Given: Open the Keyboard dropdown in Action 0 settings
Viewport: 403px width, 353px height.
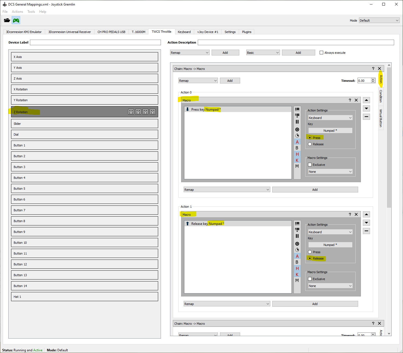Looking at the screenshot, I should pos(330,118).
